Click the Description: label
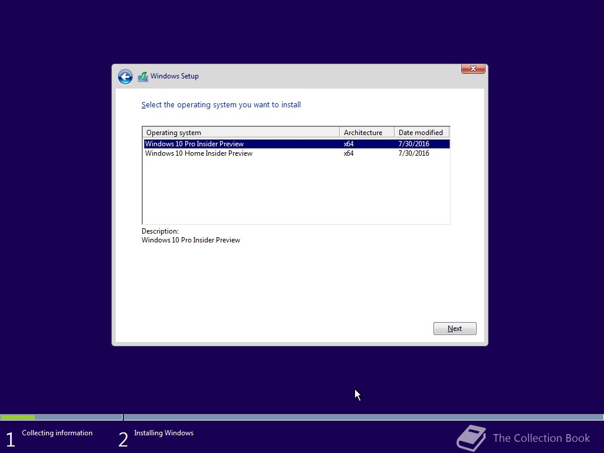The height and width of the screenshot is (453, 604). click(160, 231)
